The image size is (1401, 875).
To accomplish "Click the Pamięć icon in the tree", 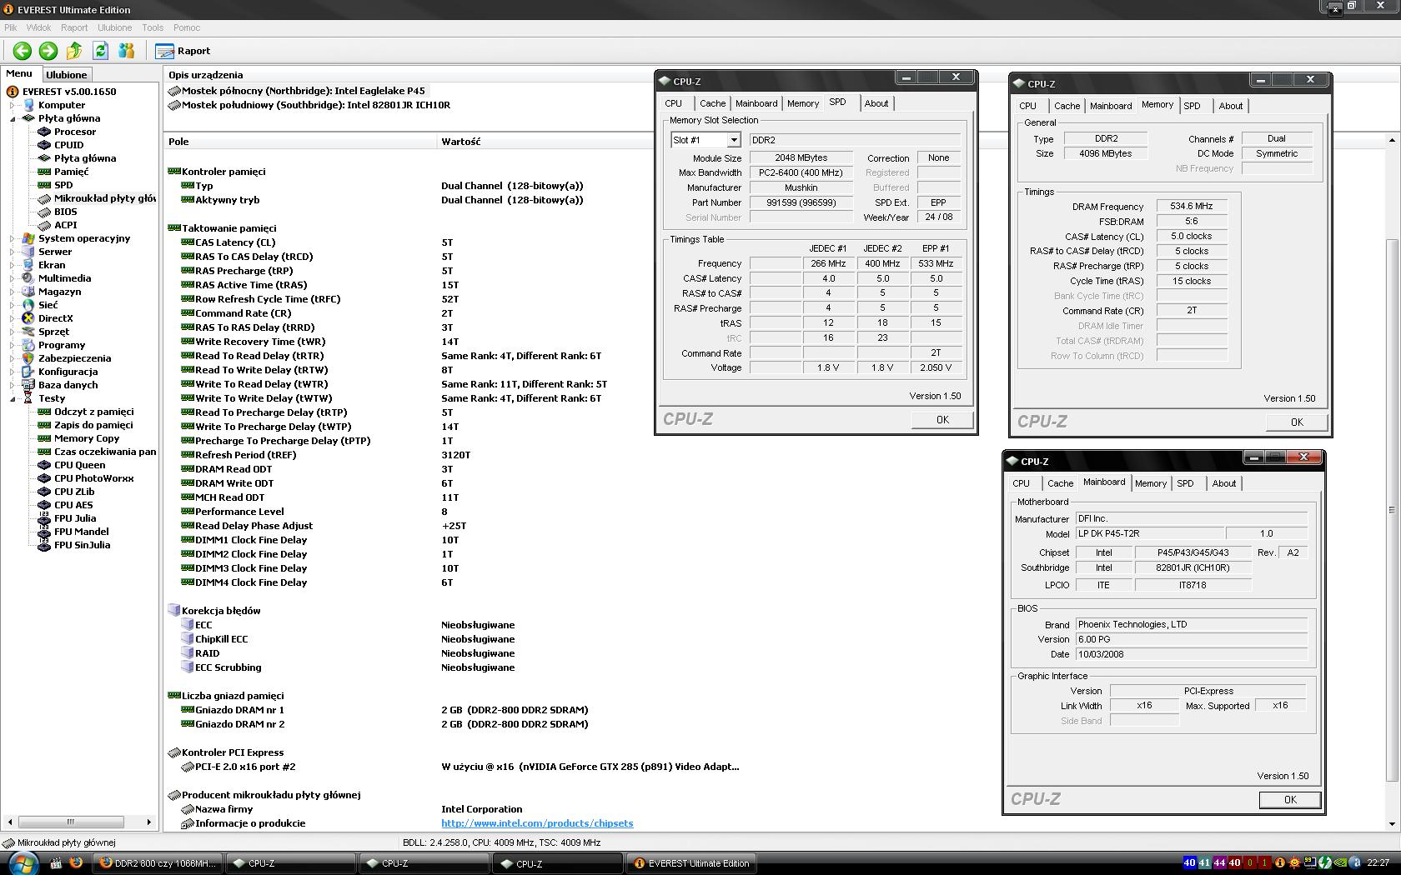I will (44, 172).
